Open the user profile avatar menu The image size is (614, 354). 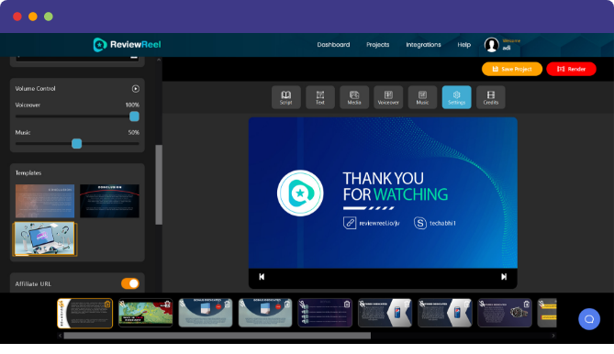(x=491, y=45)
